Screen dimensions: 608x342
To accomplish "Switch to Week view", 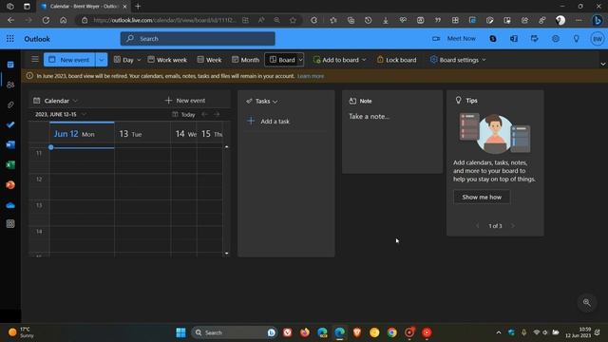I will (209, 60).
